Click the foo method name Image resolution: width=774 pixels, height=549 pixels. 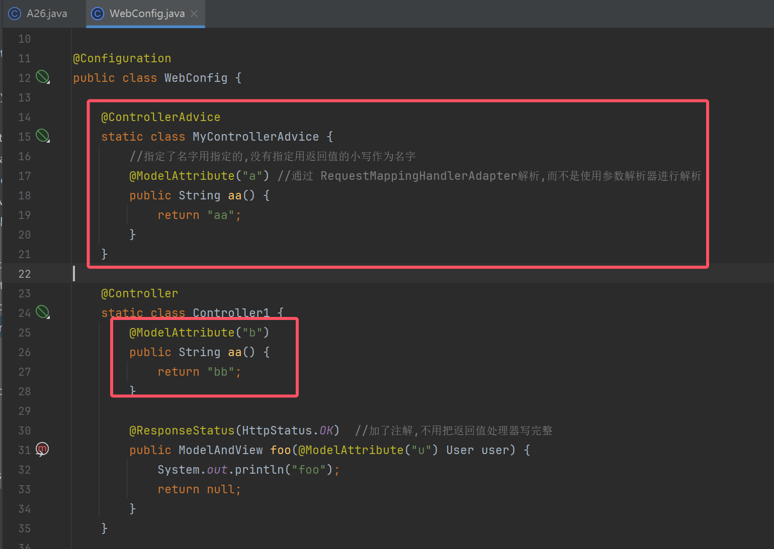click(x=281, y=450)
